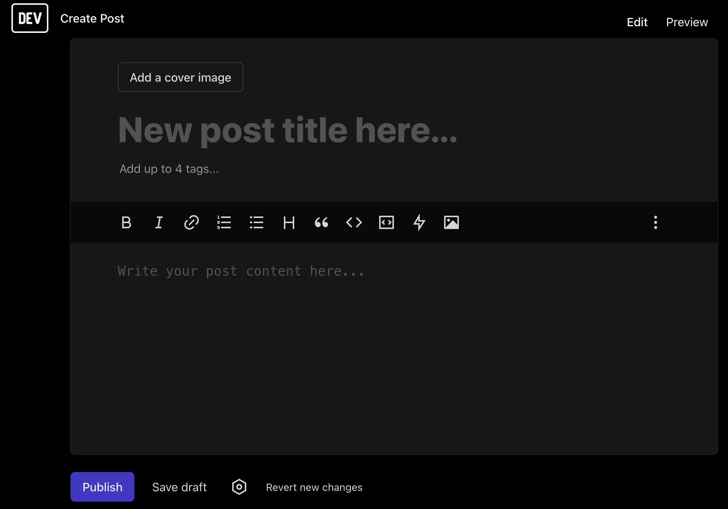Click the Inline code icon
Viewport: 728px width, 509px height.
354,222
